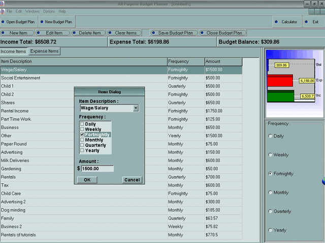325x243 pixels.
Task: Click the Amount input field
Action: point(97,169)
